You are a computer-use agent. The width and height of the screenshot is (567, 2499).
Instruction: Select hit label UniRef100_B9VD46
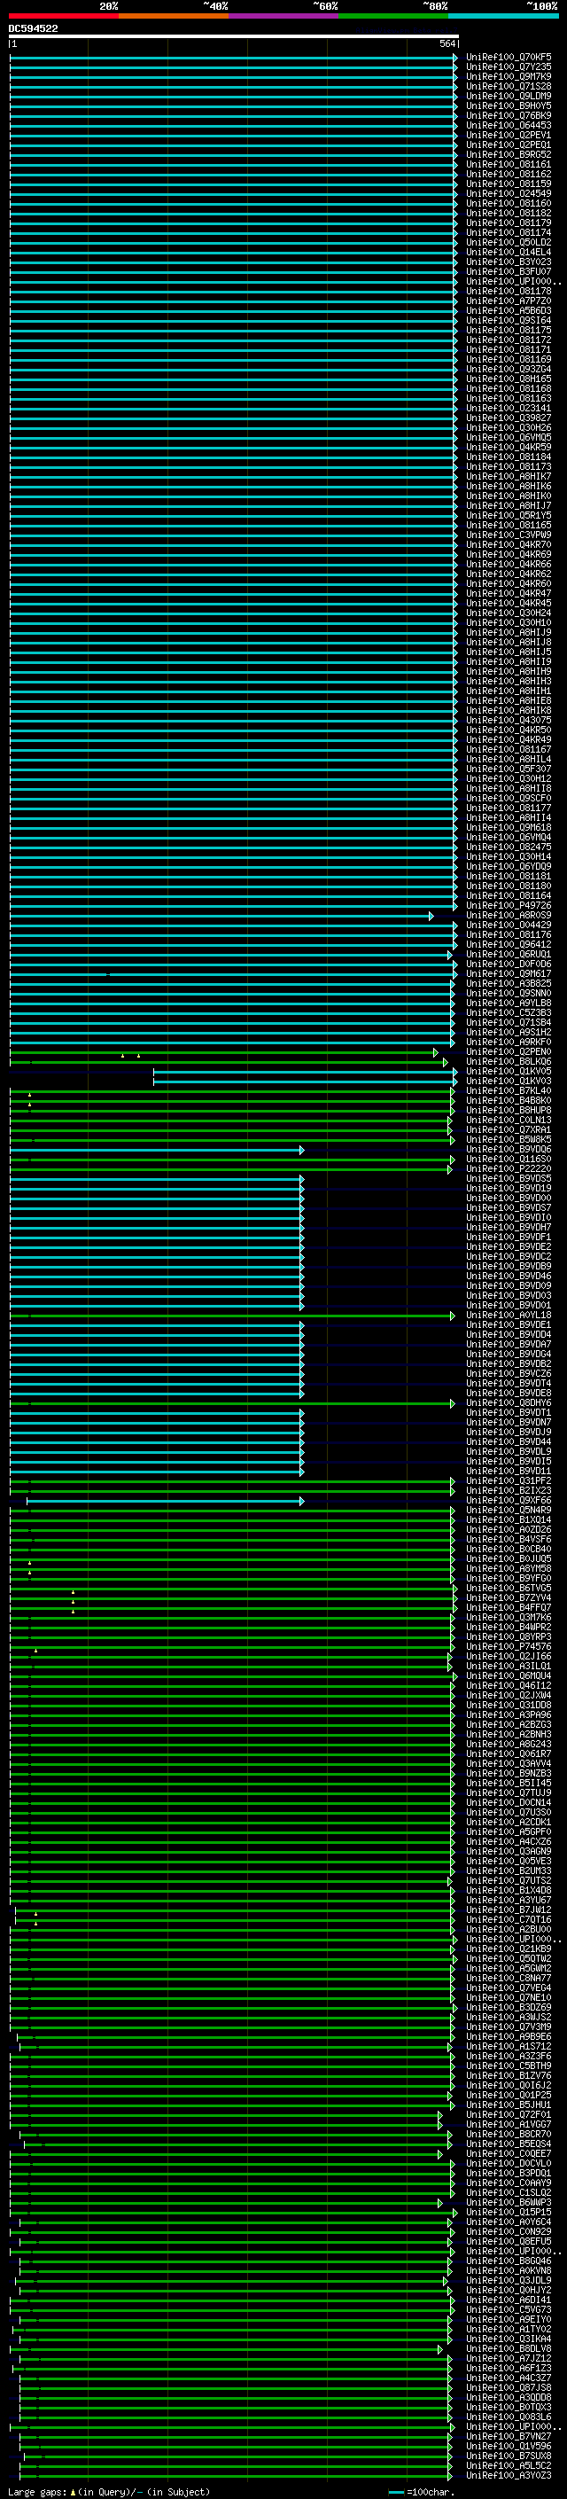[509, 1276]
